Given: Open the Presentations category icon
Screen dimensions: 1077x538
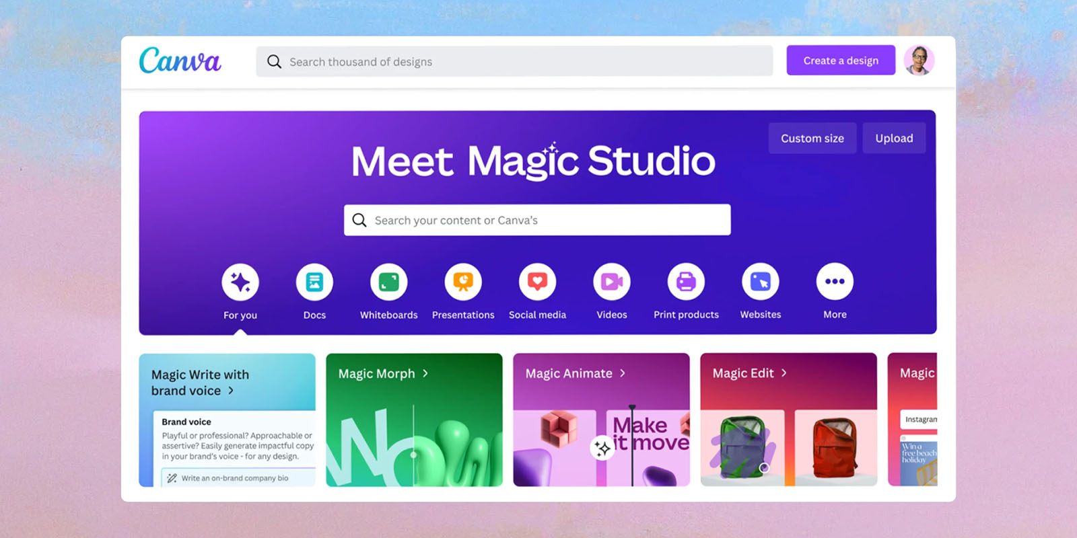Looking at the screenshot, I should (x=463, y=282).
